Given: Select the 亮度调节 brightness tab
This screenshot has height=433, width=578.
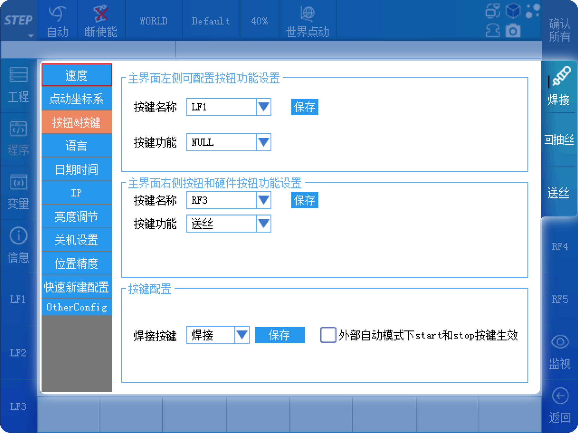Looking at the screenshot, I should 77,216.
